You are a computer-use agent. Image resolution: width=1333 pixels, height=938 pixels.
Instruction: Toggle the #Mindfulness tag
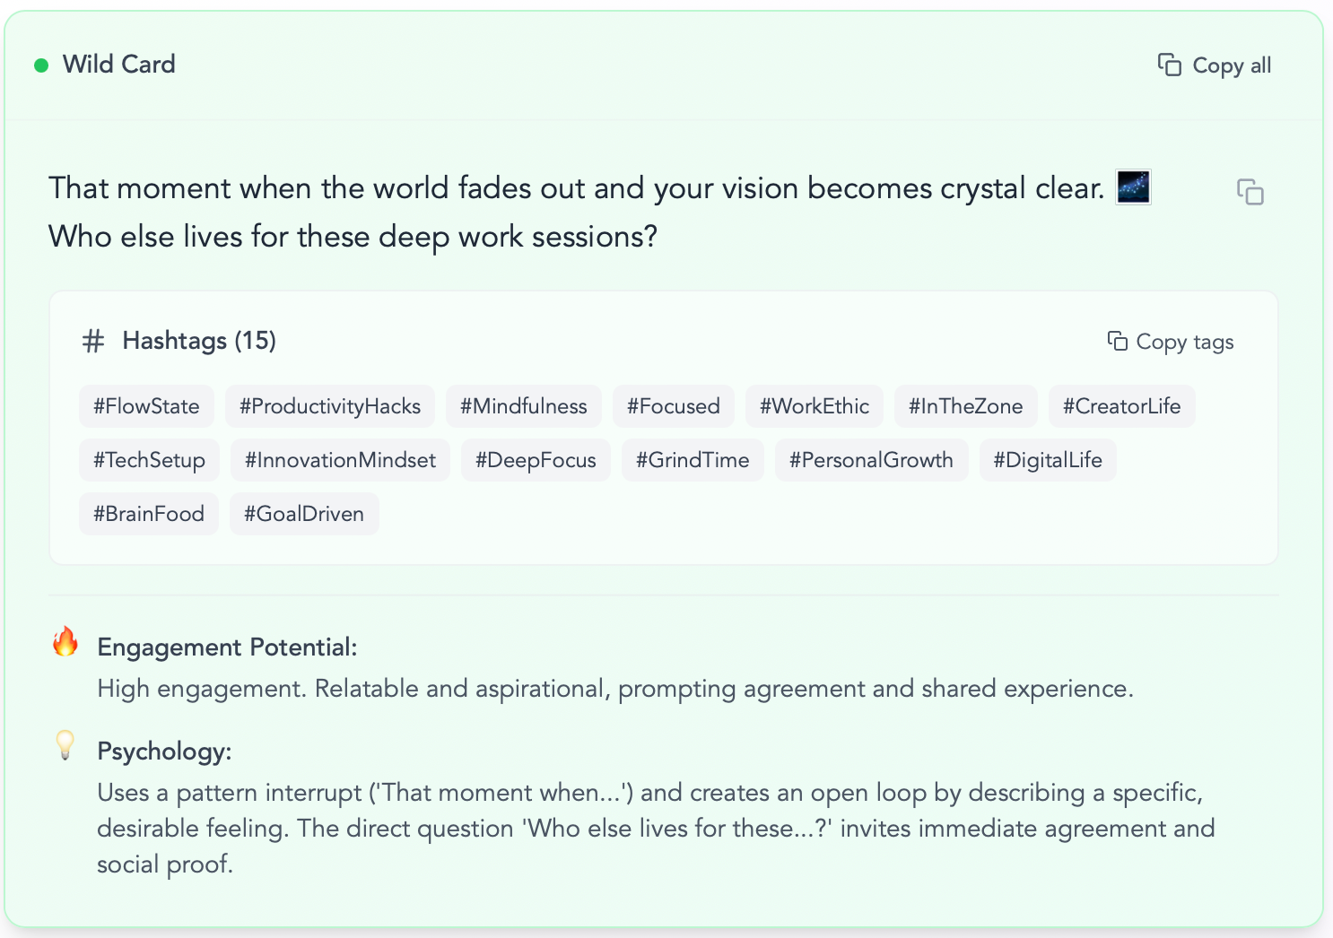pyautogui.click(x=524, y=405)
